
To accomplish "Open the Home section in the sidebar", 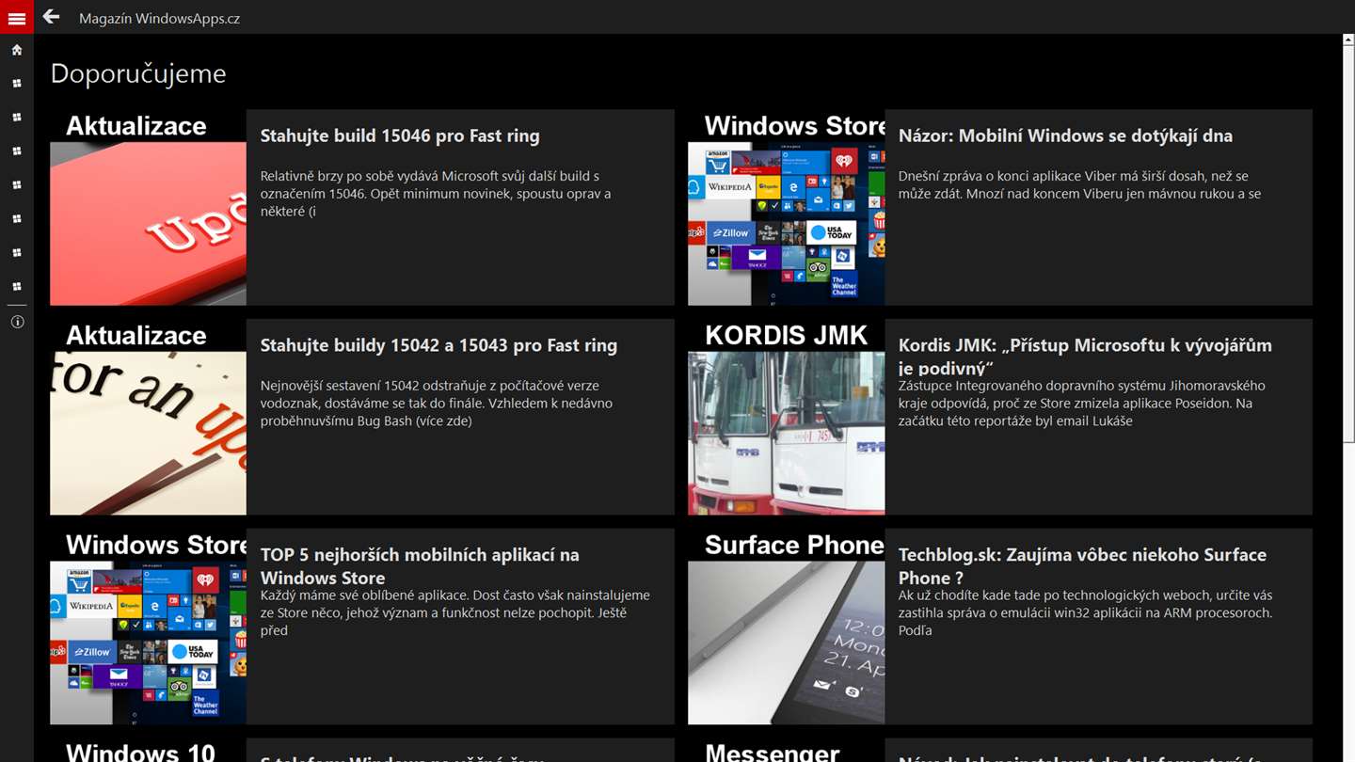I will pyautogui.click(x=17, y=50).
